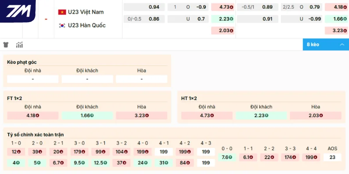Select correct score 0 - 0 odds 7.6
The image size is (349, 174).
point(227,157)
